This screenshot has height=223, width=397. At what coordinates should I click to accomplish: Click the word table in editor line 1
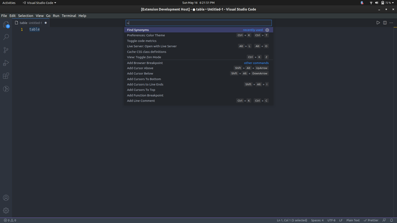tap(35, 29)
